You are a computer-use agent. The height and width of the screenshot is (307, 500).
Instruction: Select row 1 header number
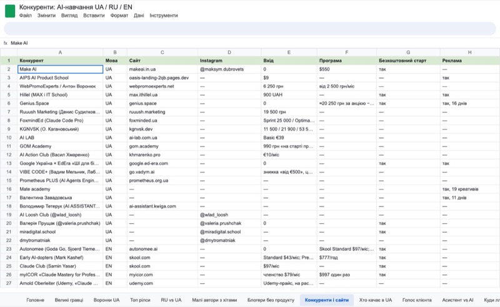pos(9,61)
